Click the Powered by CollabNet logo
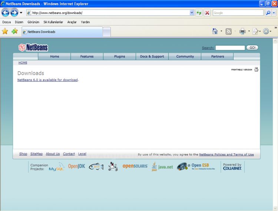This screenshot has width=278, height=211. coord(232,167)
